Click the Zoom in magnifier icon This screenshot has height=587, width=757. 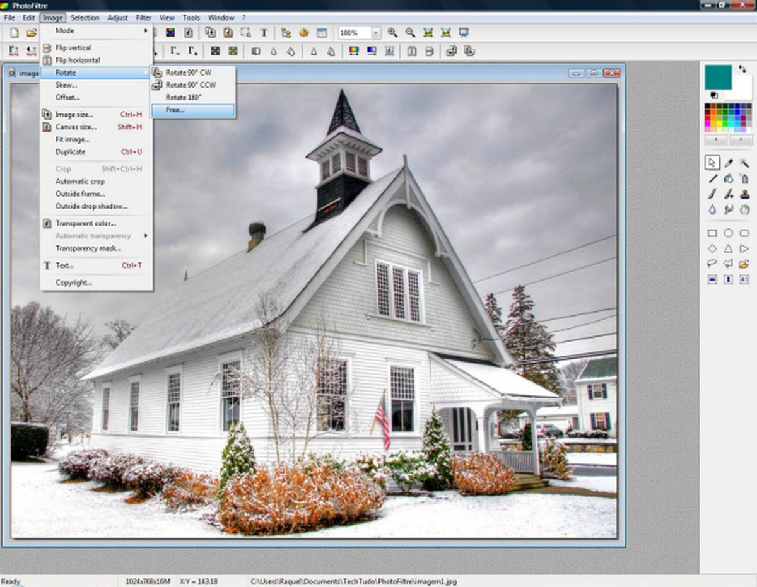(392, 33)
